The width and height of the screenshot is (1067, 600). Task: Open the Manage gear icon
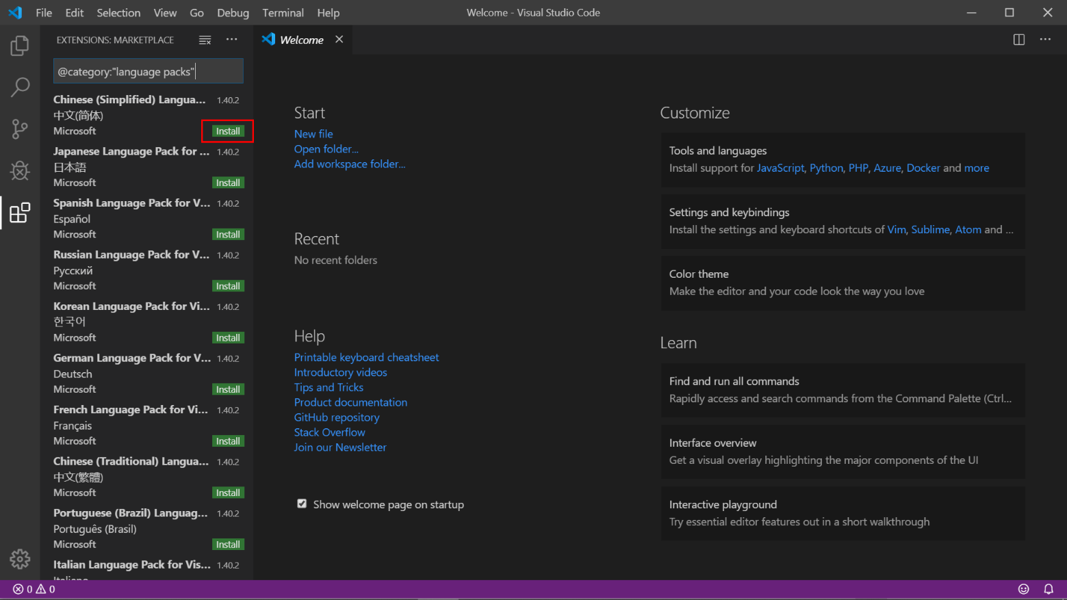(20, 559)
